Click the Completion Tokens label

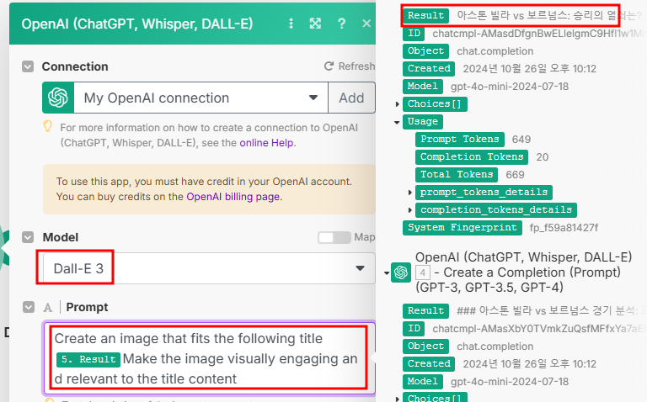472,157
